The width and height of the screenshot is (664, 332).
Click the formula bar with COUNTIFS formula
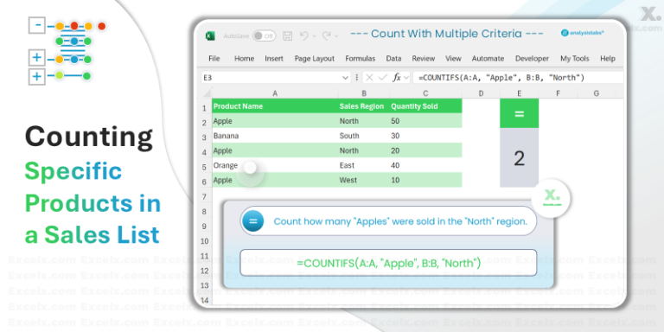pos(518,78)
